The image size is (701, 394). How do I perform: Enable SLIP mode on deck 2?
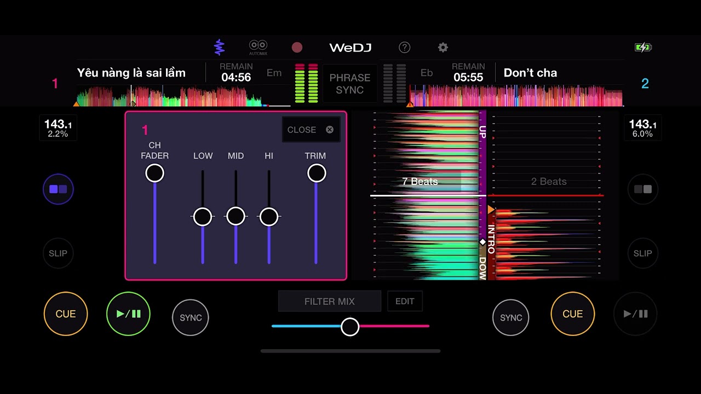tap(642, 253)
